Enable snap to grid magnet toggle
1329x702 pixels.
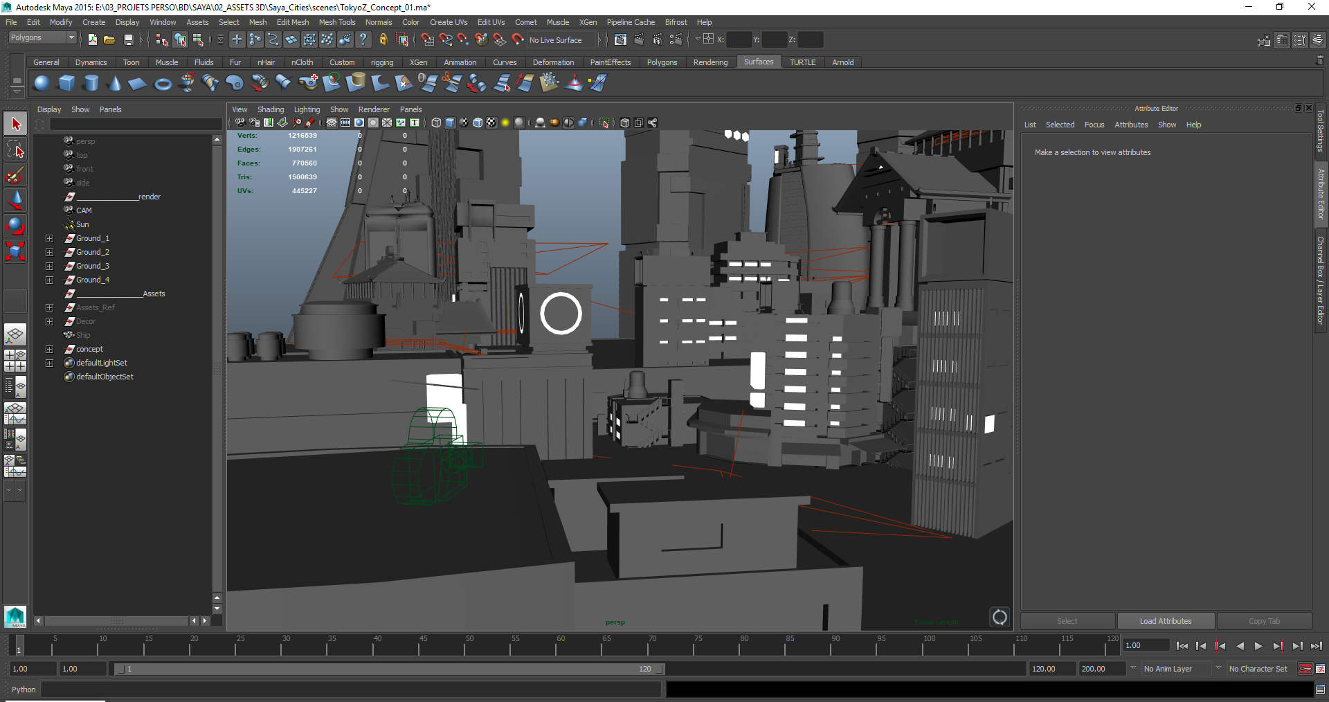(x=427, y=39)
